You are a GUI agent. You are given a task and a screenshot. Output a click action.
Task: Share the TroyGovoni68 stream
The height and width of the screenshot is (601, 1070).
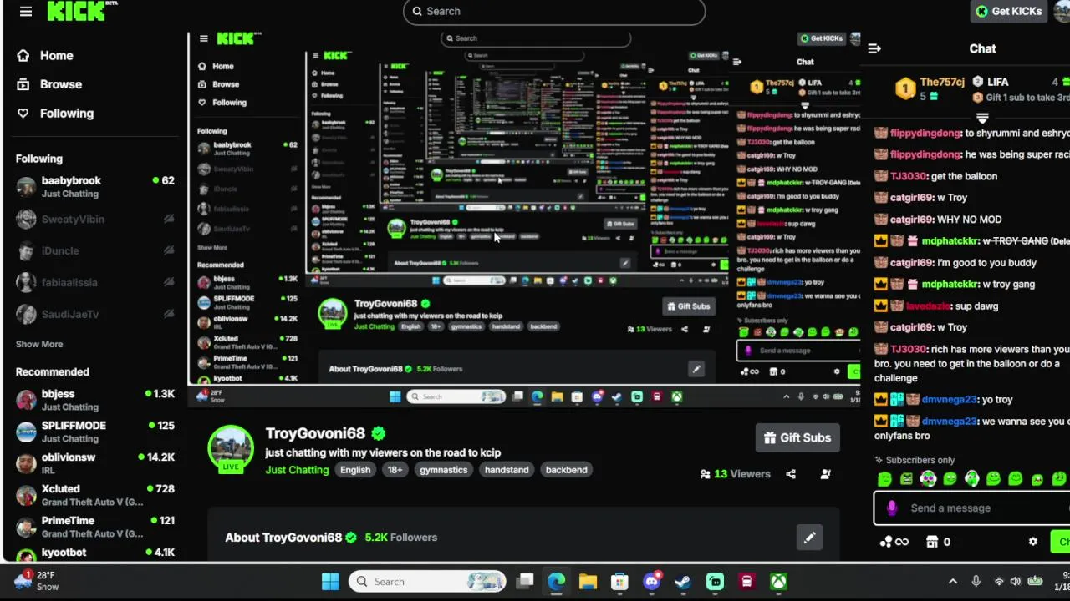coord(791,474)
